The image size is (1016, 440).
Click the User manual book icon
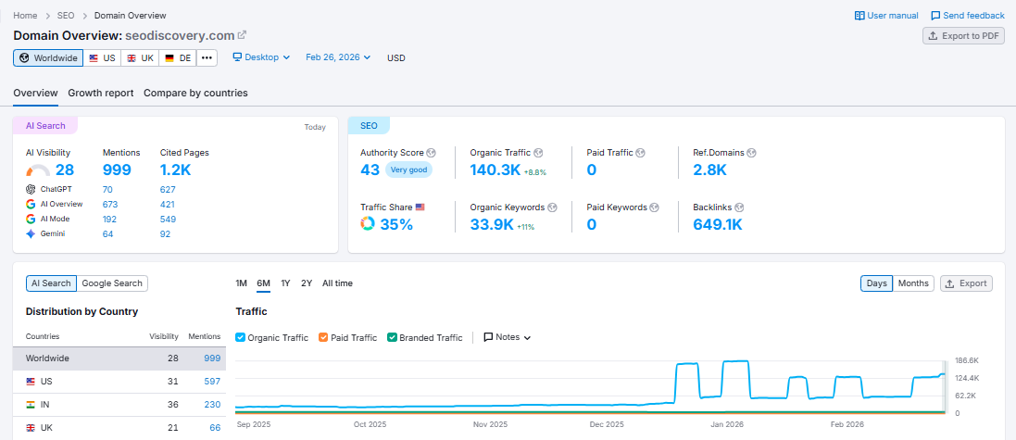click(x=859, y=16)
